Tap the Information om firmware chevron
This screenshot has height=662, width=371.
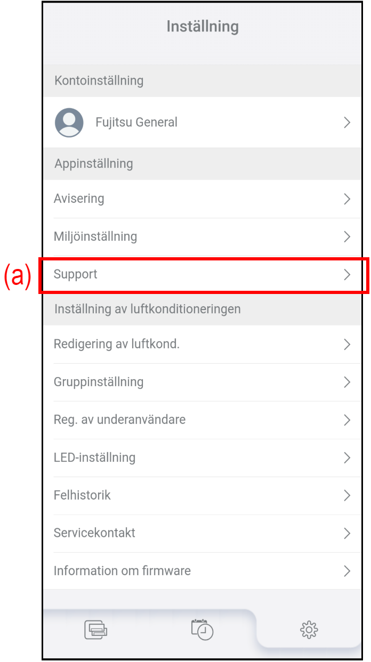(347, 571)
